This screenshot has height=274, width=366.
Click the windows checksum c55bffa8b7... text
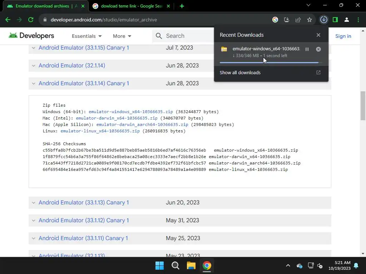click(x=124, y=150)
